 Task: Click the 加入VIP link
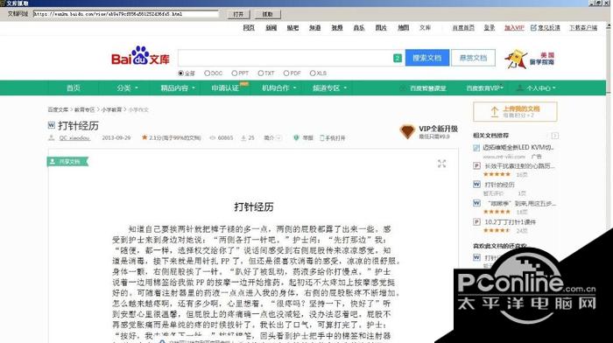point(514,28)
